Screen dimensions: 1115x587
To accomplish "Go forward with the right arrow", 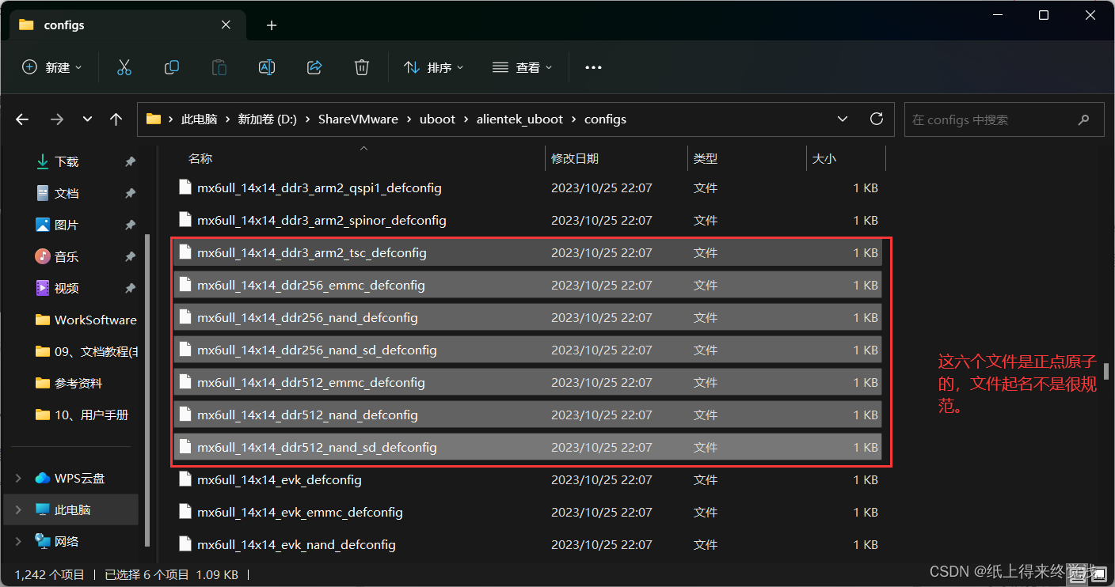I will pos(56,119).
